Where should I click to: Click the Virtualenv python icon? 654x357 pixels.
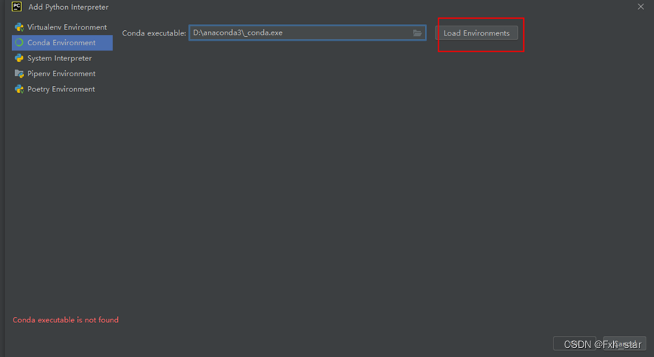point(19,27)
